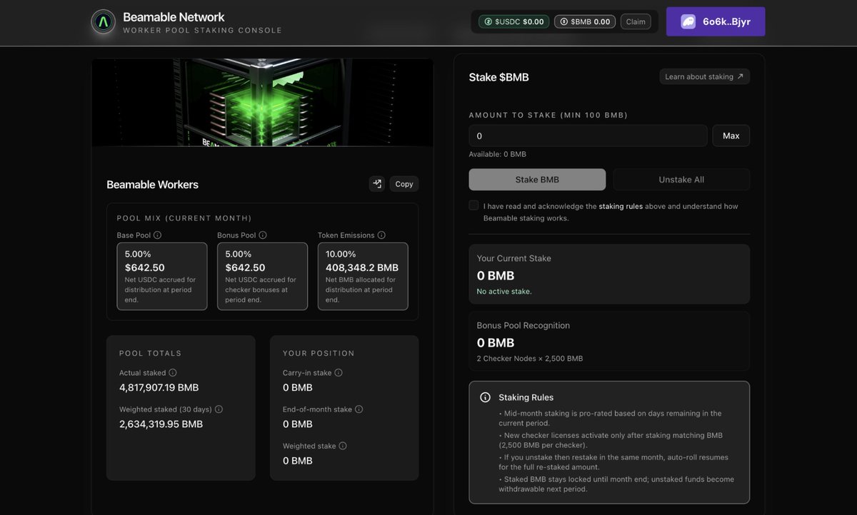
Task: Click the Max button
Action: 731,136
